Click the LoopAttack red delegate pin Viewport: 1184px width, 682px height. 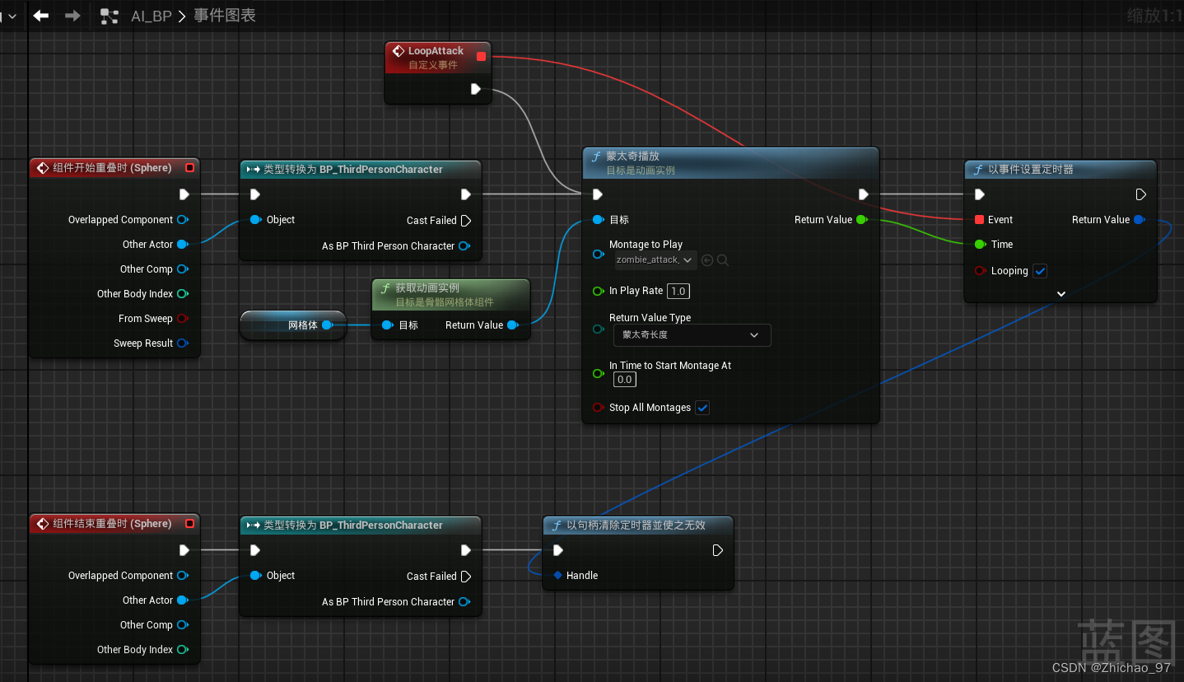482,57
